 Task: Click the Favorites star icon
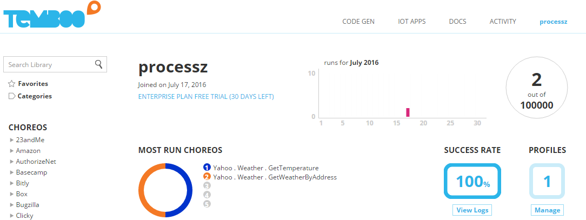[x=12, y=84]
